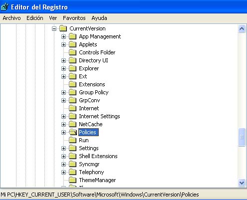This screenshot has width=247, height=200.
Task: Select the Internet key label
Action: [x=89, y=108]
